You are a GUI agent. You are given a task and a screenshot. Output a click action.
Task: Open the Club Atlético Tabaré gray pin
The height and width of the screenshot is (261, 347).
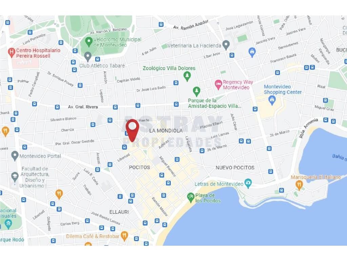[x=88, y=57]
